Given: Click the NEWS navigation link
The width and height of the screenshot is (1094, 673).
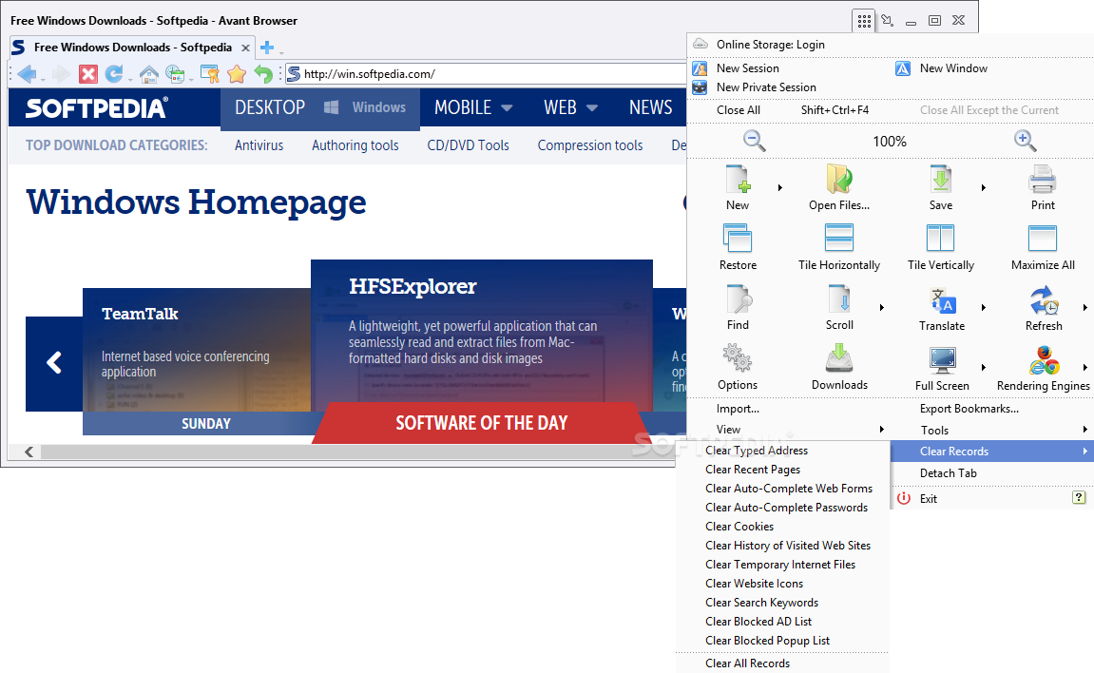Looking at the screenshot, I should click(650, 107).
